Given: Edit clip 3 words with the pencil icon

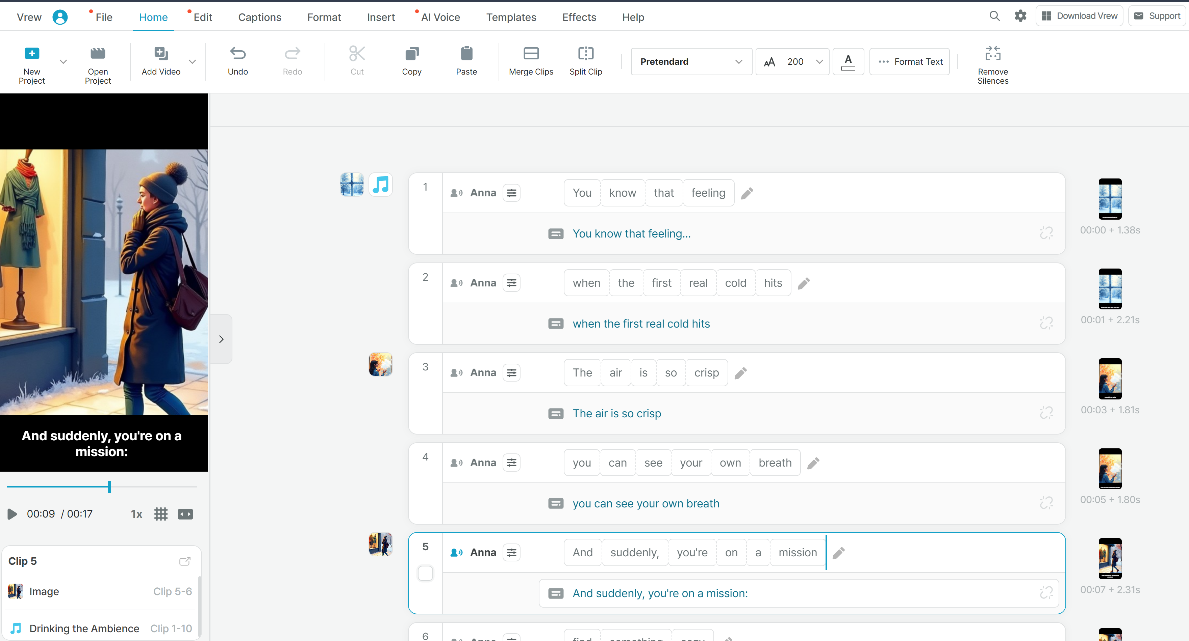Looking at the screenshot, I should point(740,373).
